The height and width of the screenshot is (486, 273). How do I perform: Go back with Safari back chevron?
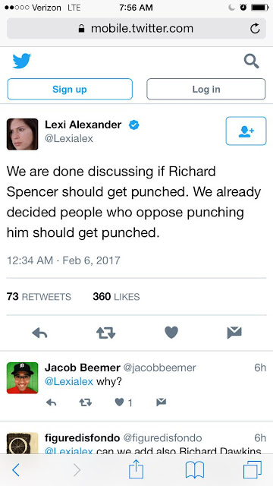pyautogui.click(x=16, y=471)
